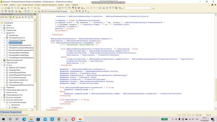The height and width of the screenshot is (122, 217).
Task: Save with the floppy disk icon
Action: [8, 8]
